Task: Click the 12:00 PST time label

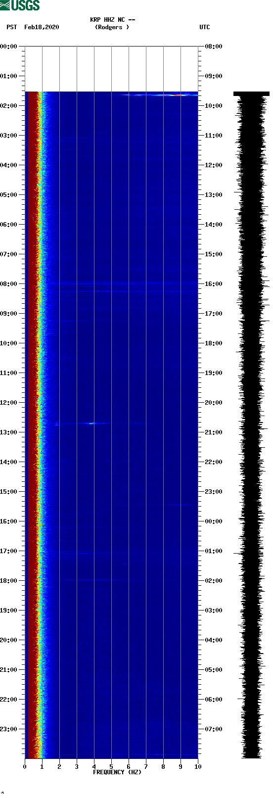Action: pos(9,403)
